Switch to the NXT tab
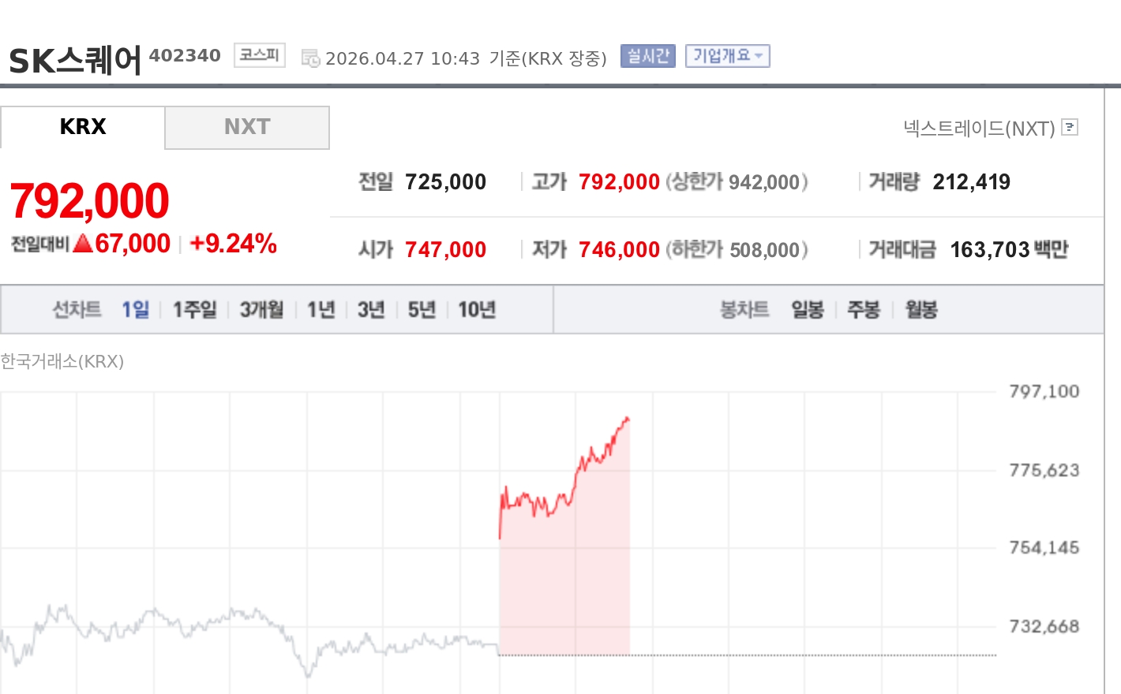The image size is (1121, 694). [247, 127]
